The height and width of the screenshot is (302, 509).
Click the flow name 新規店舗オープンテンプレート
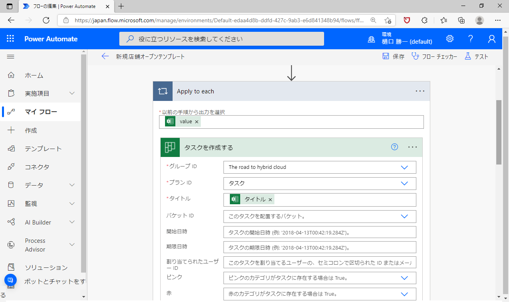150,56
